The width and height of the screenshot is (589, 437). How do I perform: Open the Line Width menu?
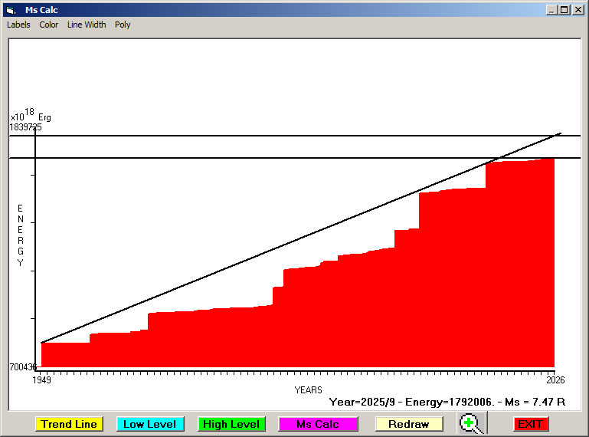click(x=87, y=25)
